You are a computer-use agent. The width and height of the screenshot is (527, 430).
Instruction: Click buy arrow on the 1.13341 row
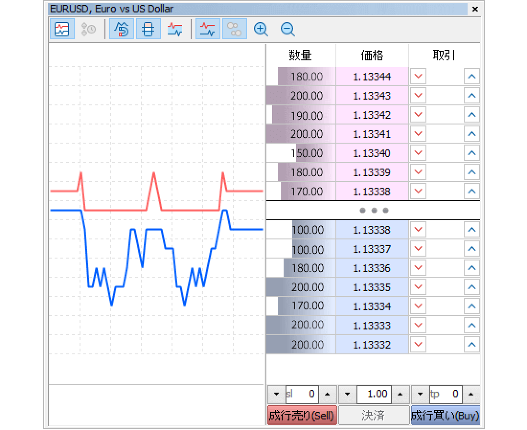[x=471, y=134]
